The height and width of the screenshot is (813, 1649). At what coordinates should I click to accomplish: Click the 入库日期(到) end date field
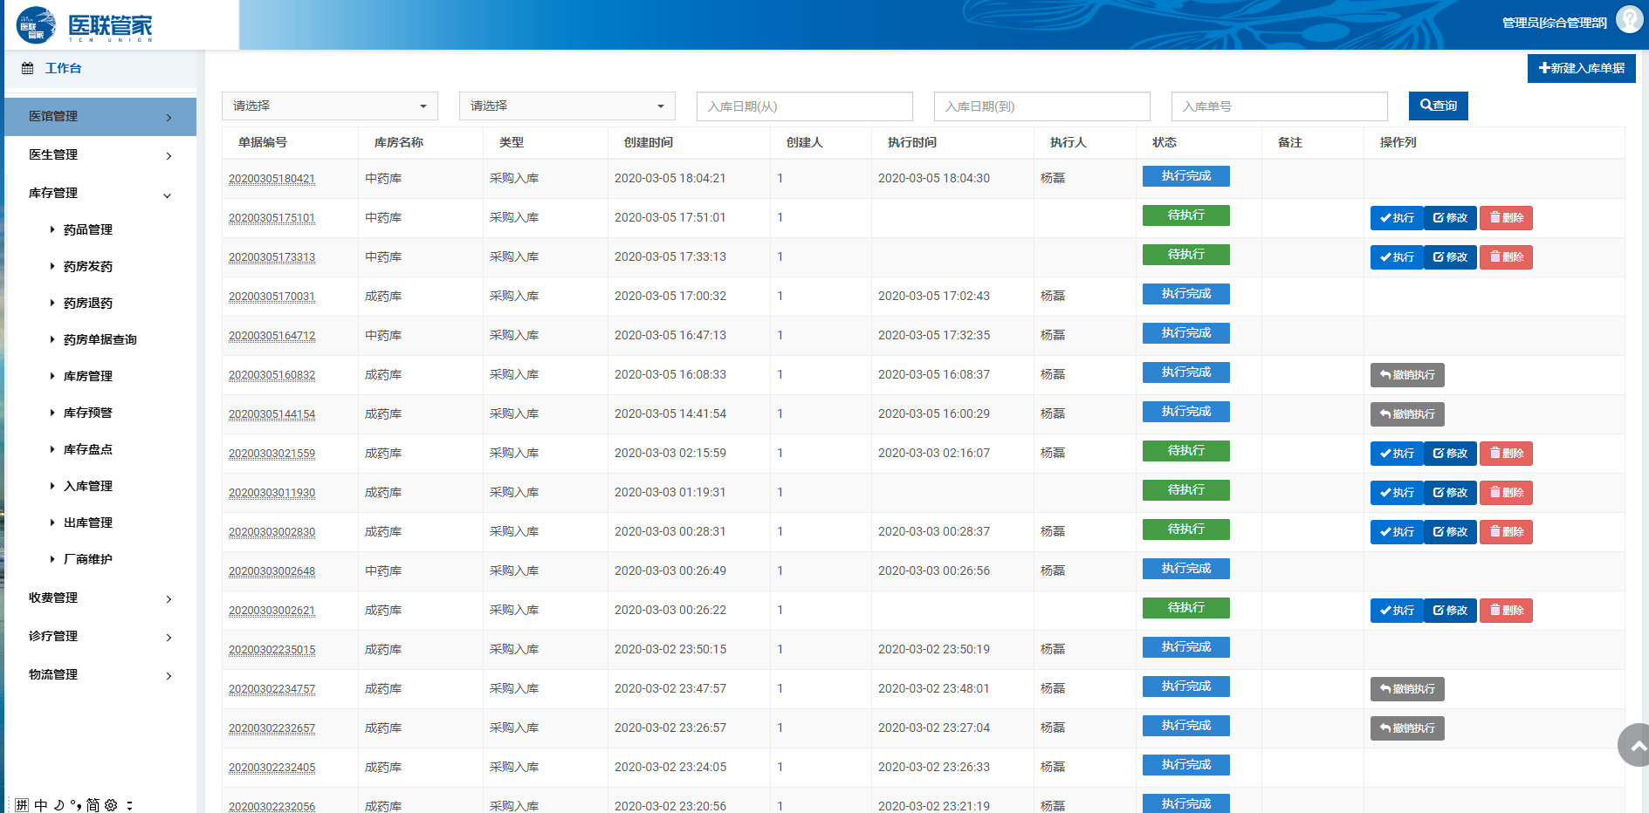click(x=1042, y=106)
